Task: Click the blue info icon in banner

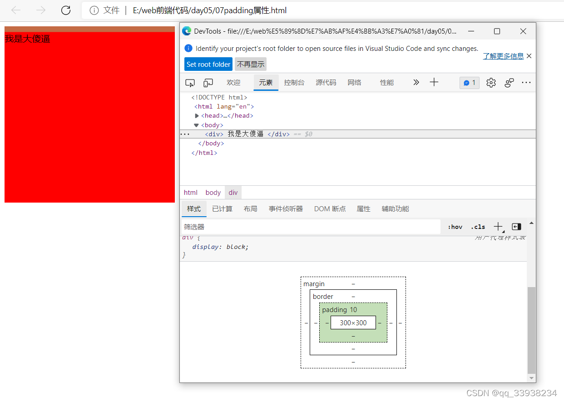Action: (x=189, y=48)
